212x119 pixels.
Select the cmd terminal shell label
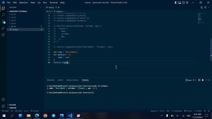188,80
